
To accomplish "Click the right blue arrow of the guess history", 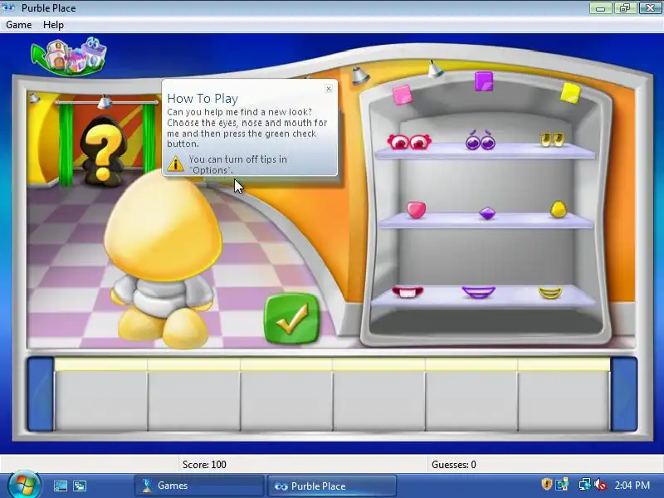I will [x=624, y=394].
